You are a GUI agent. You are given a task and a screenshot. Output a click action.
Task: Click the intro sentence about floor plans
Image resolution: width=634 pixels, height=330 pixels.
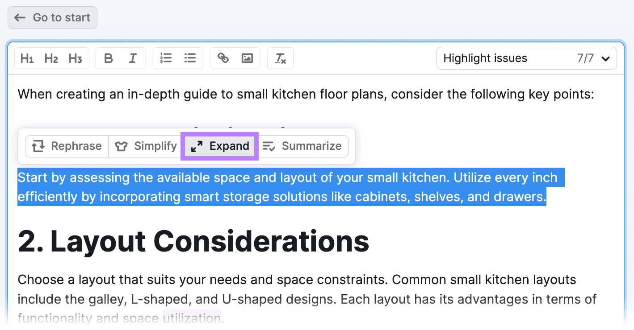point(306,95)
